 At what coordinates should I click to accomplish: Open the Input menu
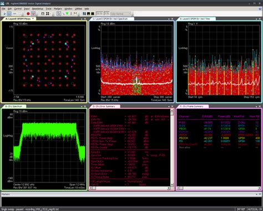pos(27,9)
